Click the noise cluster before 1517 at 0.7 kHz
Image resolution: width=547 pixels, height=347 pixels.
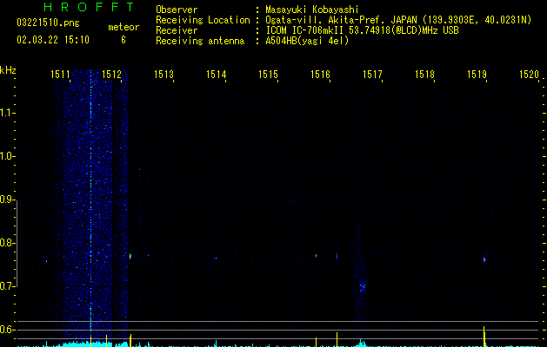click(x=363, y=287)
